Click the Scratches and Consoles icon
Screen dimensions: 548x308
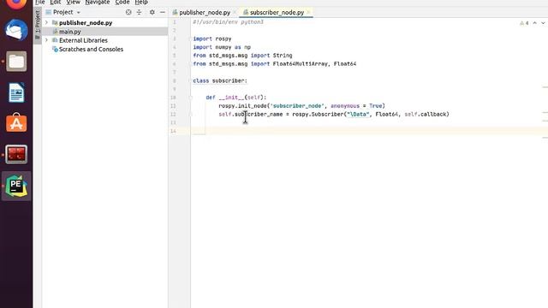coord(55,50)
